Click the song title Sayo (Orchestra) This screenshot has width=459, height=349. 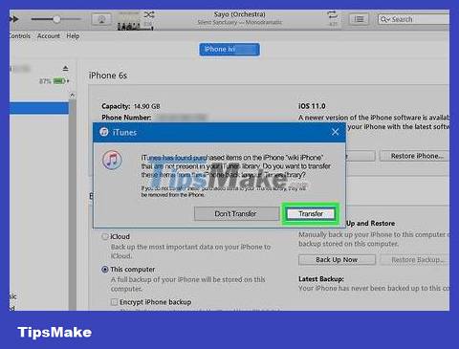pyautogui.click(x=239, y=14)
